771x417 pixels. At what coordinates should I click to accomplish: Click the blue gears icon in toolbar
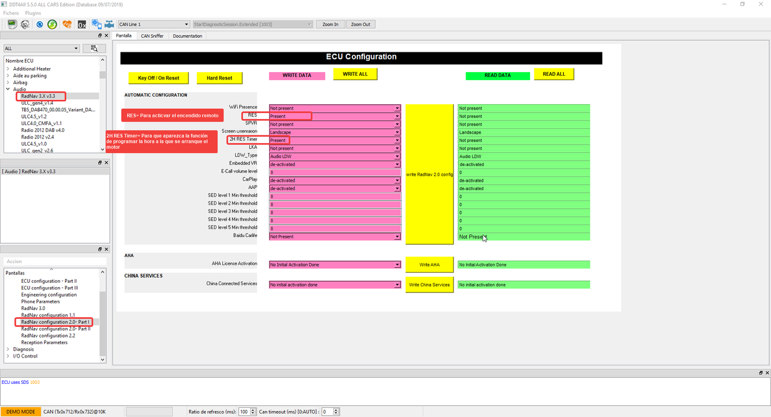(x=96, y=25)
